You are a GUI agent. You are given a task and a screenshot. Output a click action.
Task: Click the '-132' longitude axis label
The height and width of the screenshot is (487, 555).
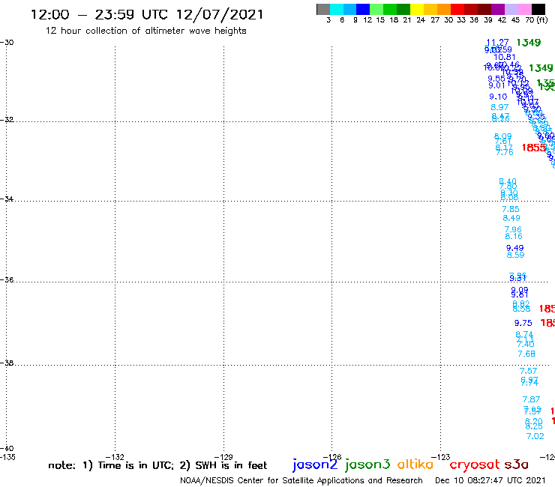click(x=115, y=457)
